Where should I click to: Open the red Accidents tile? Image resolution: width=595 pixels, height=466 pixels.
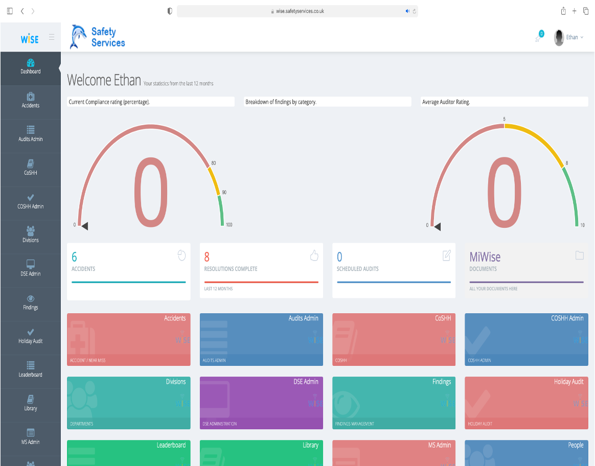tap(129, 339)
